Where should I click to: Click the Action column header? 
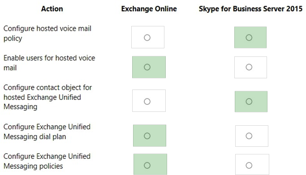(x=52, y=9)
